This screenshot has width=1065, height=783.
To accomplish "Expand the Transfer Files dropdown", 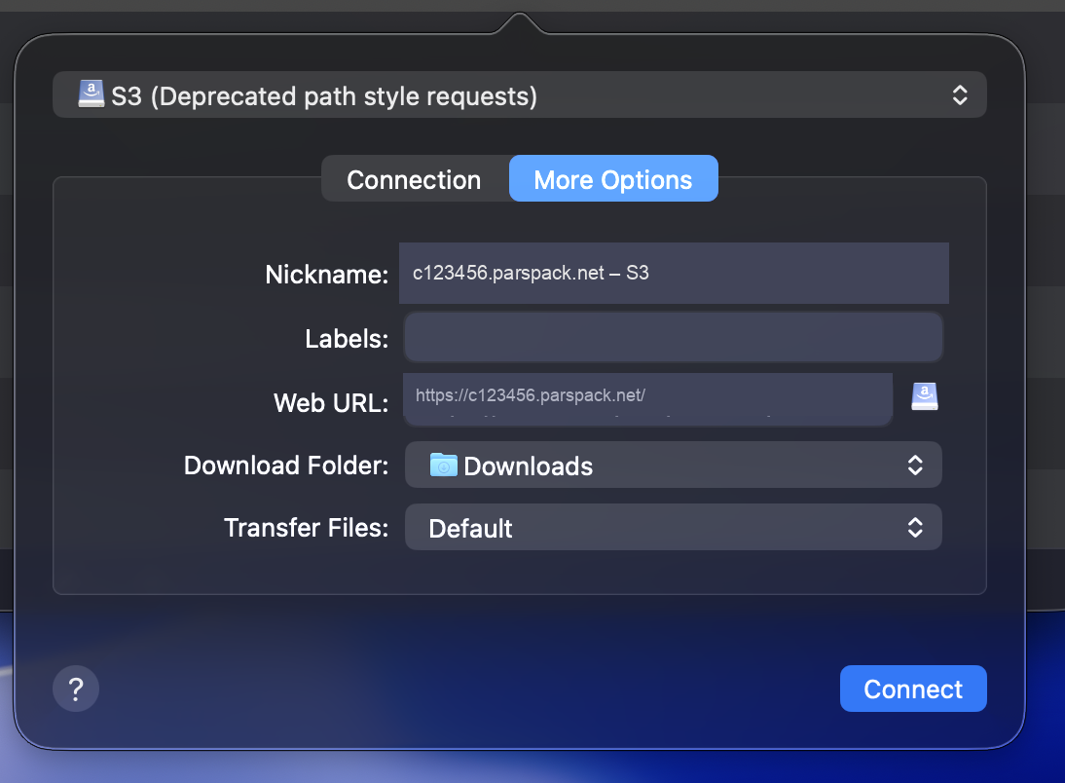I will tap(674, 528).
